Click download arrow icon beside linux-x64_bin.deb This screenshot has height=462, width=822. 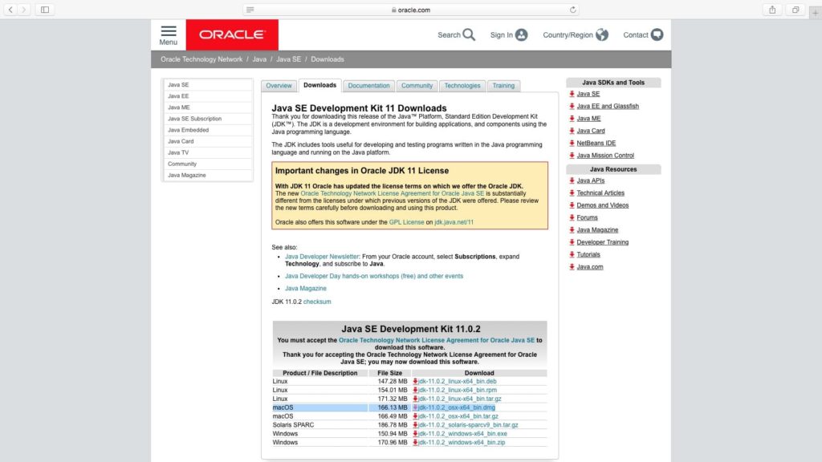click(x=415, y=381)
